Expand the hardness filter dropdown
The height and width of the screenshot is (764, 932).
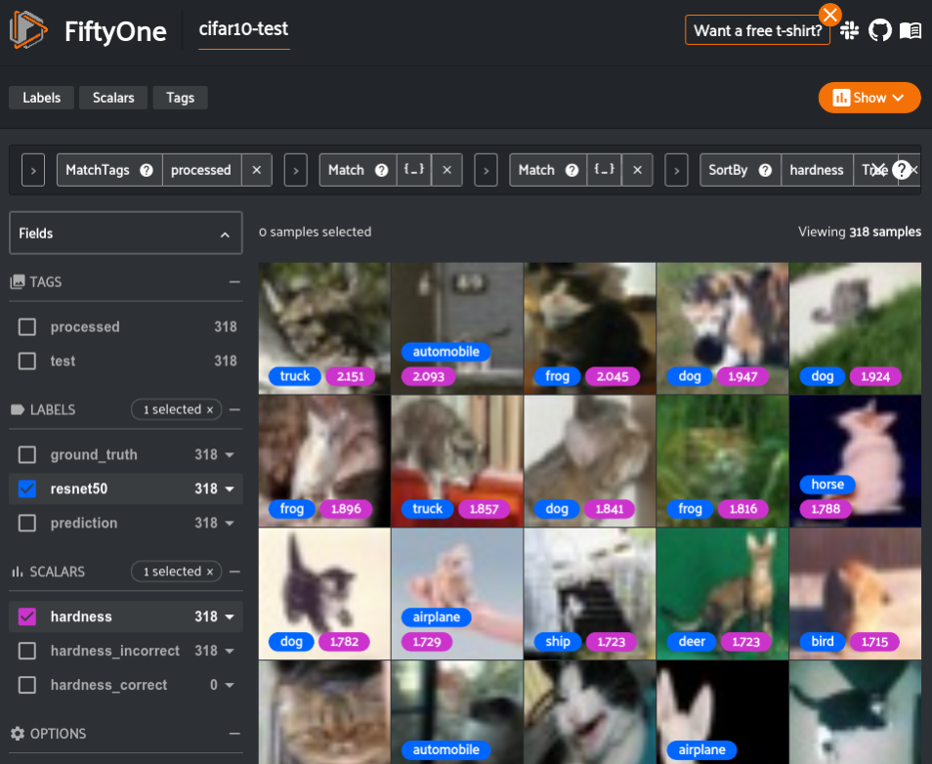(230, 616)
